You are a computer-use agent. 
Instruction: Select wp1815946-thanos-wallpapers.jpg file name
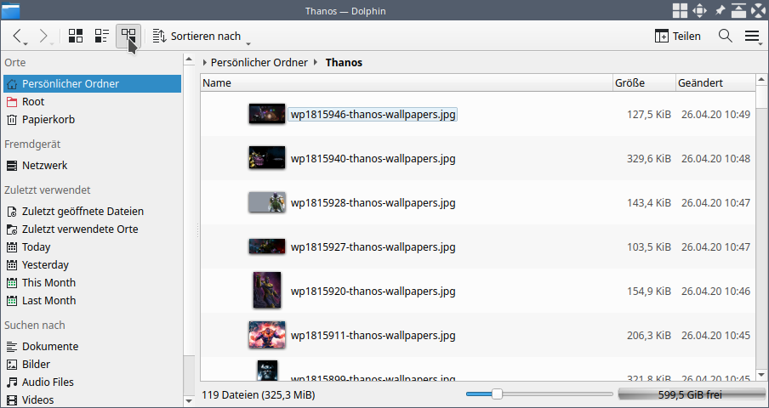[373, 115]
